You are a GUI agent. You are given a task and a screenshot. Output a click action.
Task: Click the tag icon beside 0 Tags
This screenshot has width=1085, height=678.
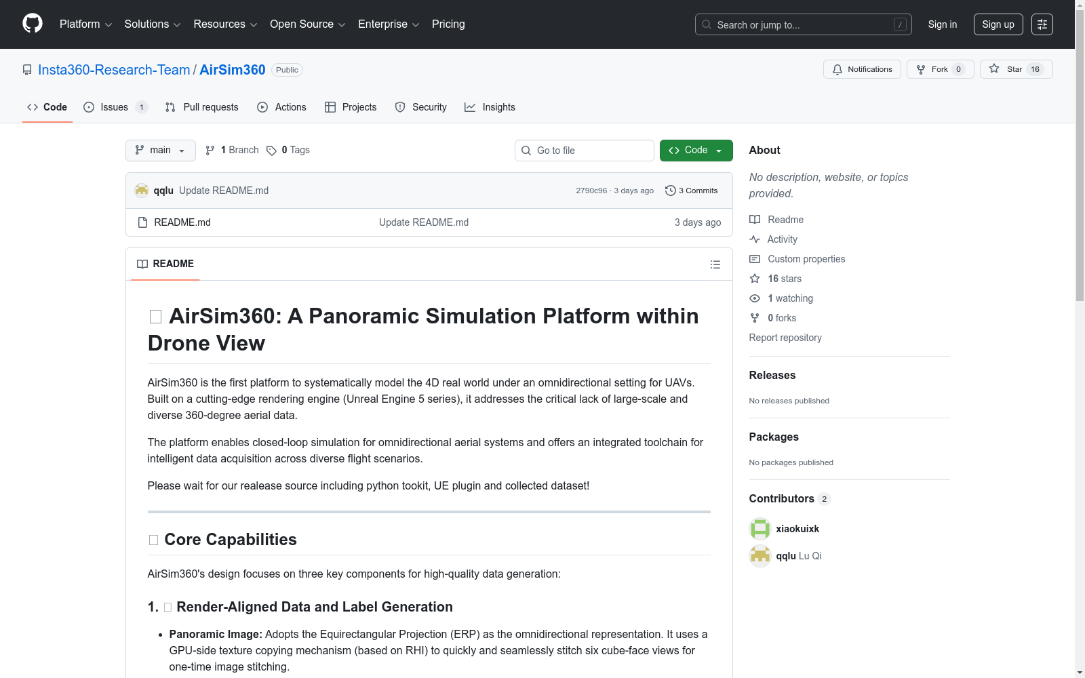pyautogui.click(x=271, y=151)
